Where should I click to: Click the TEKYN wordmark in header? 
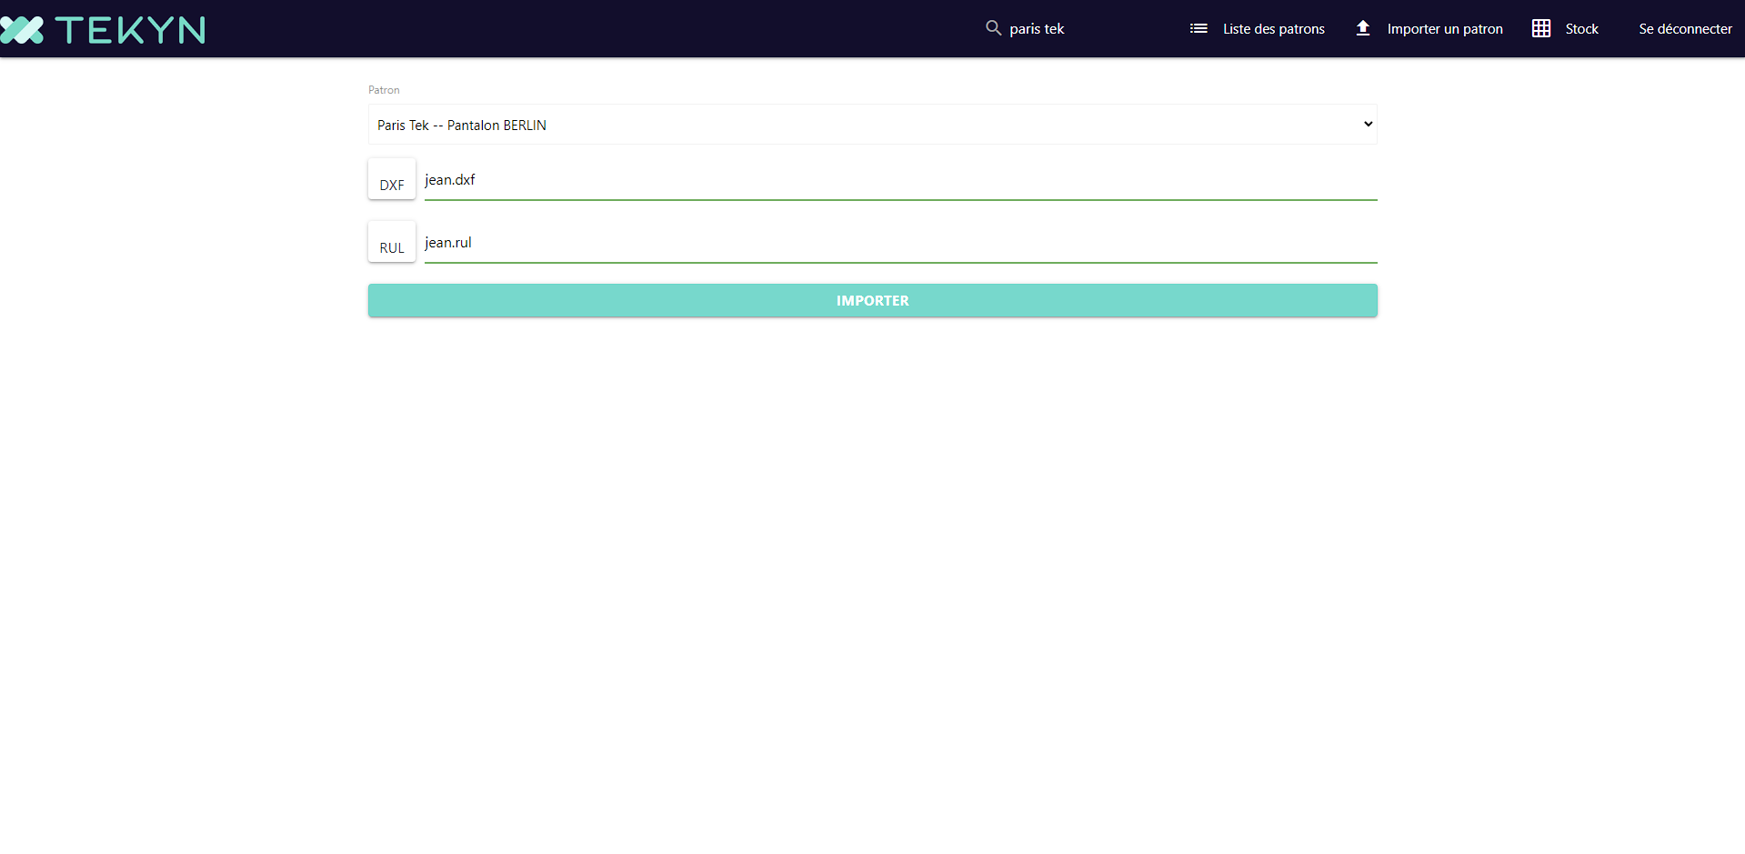tap(130, 30)
